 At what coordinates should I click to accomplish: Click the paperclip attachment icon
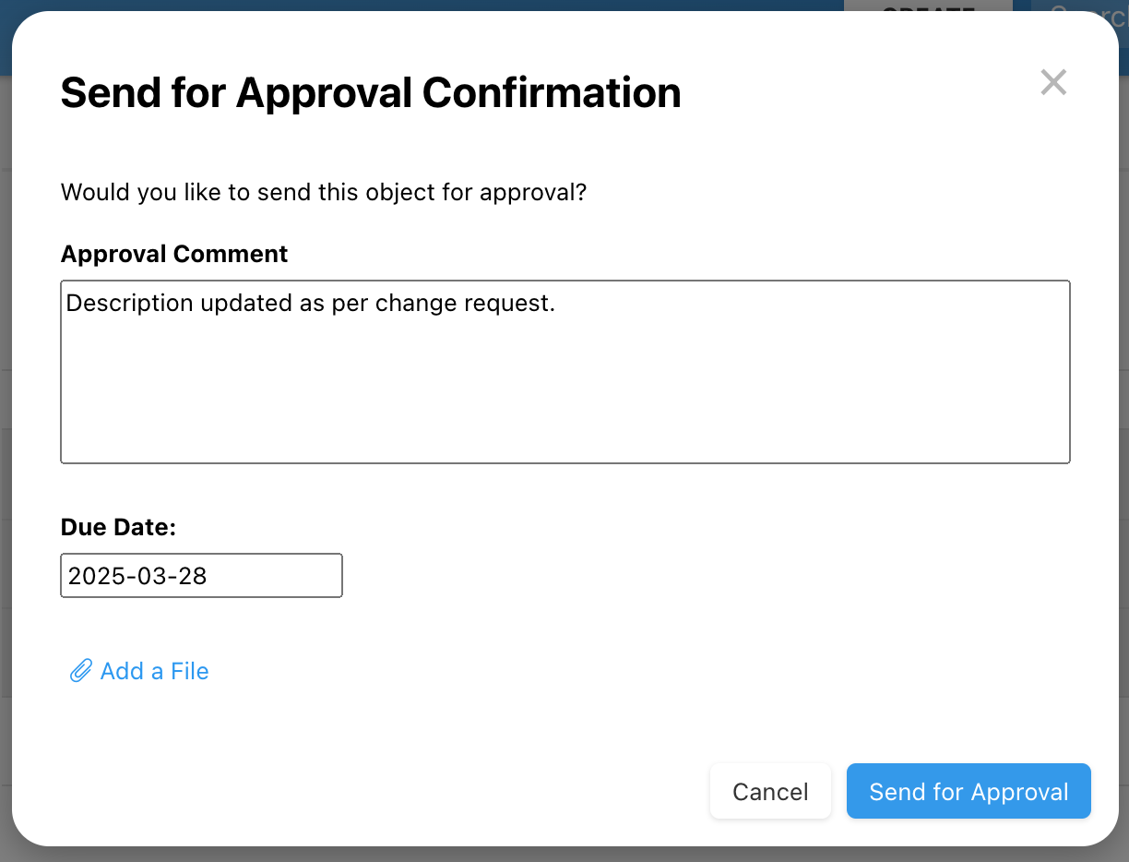coord(80,671)
